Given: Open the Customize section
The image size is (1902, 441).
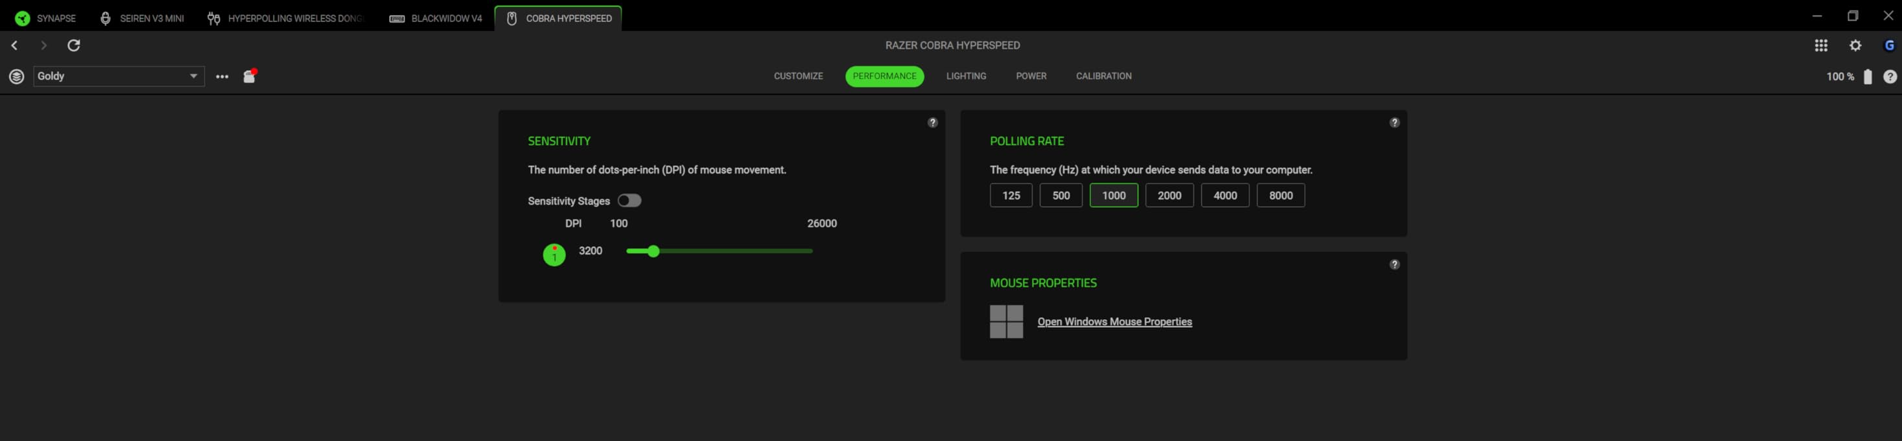Looking at the screenshot, I should click(x=798, y=76).
